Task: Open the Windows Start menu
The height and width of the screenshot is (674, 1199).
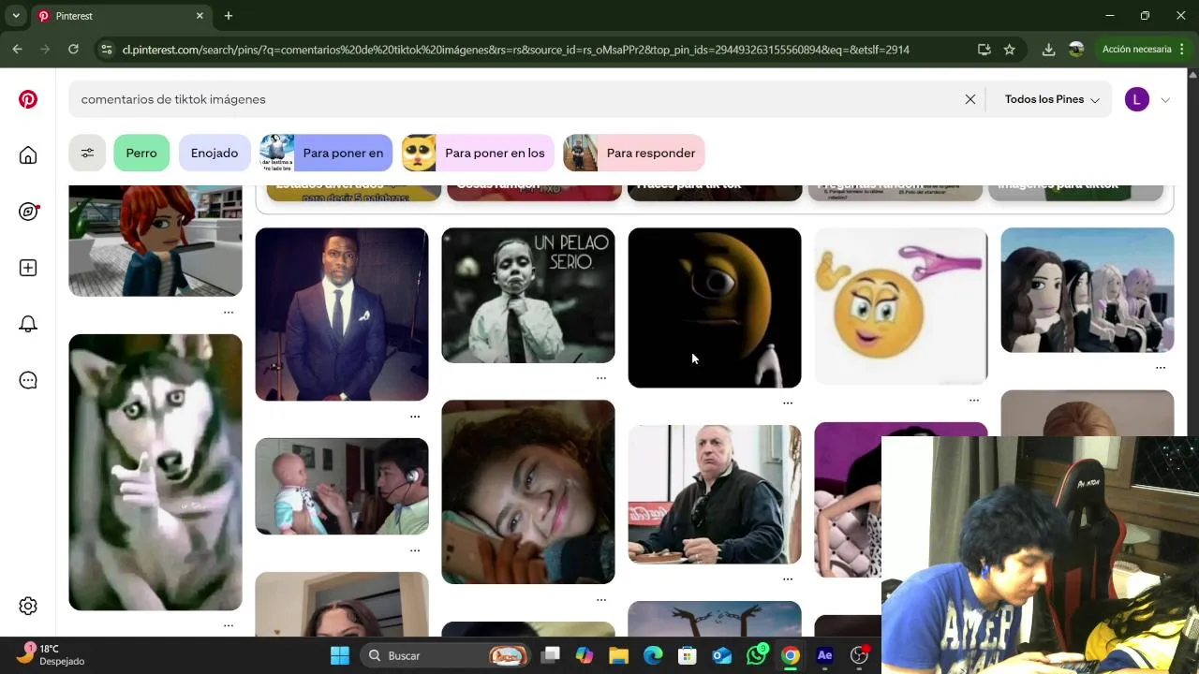Action: (340, 655)
